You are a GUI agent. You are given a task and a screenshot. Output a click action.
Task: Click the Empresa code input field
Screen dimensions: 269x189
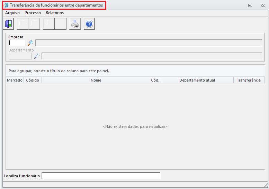(17, 43)
